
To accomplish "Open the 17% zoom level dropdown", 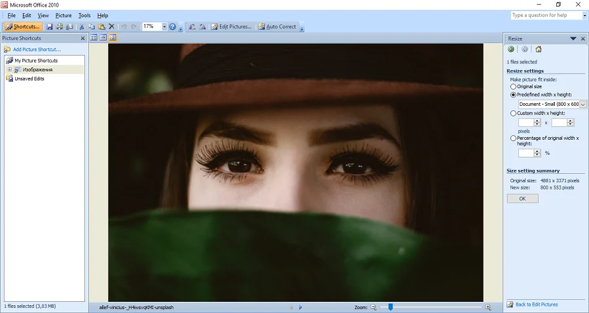I will click(x=164, y=27).
